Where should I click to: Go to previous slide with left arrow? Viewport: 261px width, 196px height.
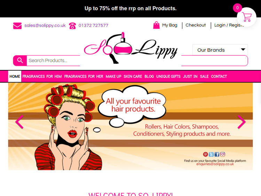click(19, 122)
